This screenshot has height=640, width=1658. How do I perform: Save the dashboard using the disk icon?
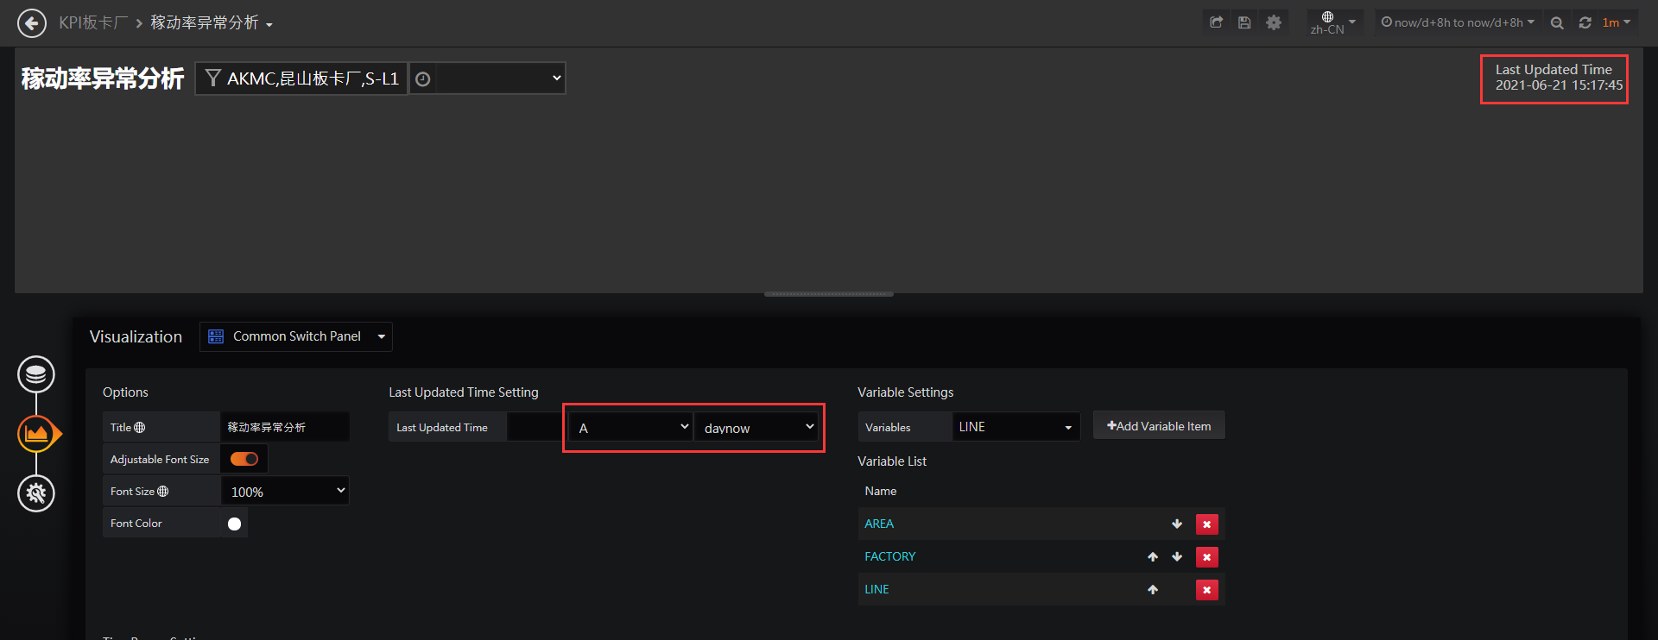(1244, 22)
